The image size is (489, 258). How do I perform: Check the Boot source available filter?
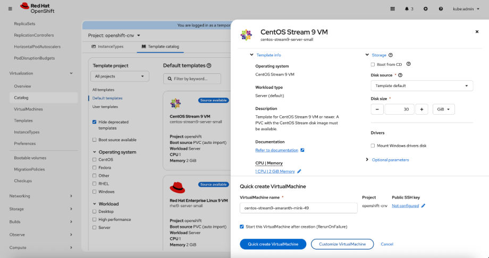(x=94, y=140)
